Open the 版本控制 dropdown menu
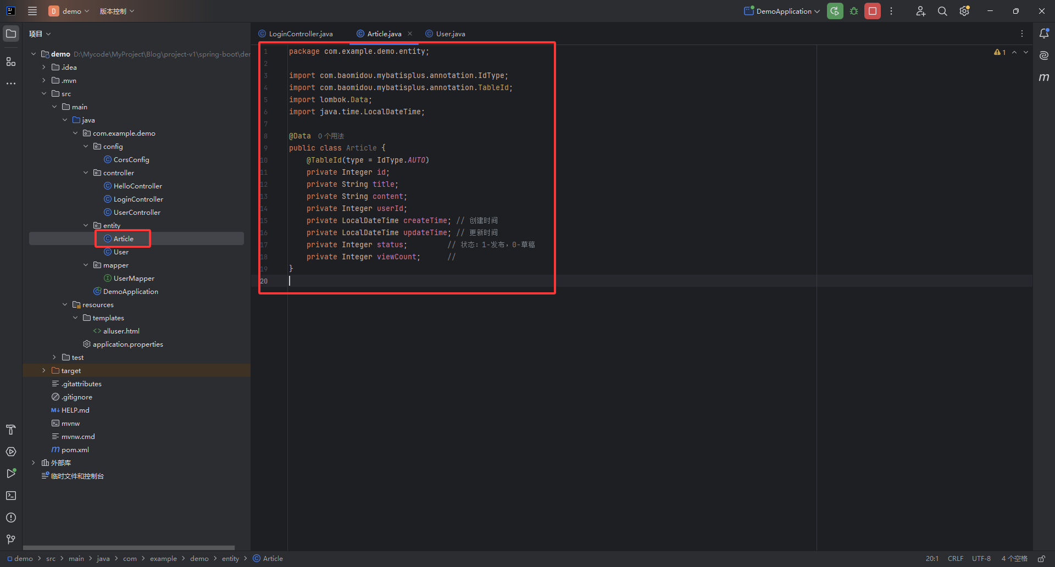The width and height of the screenshot is (1055, 567). 116,11
